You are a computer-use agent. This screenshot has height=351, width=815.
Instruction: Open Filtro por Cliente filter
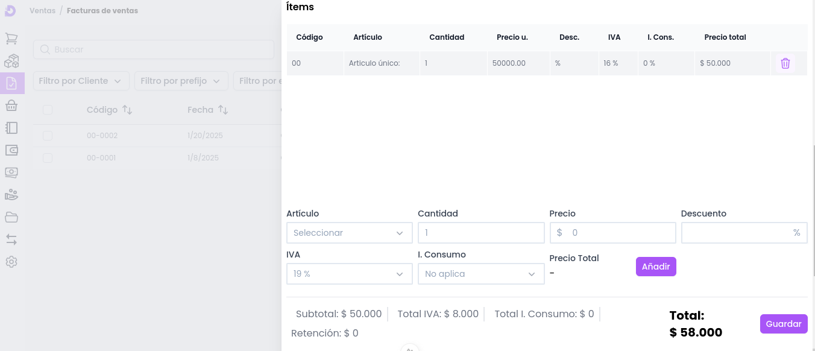80,81
